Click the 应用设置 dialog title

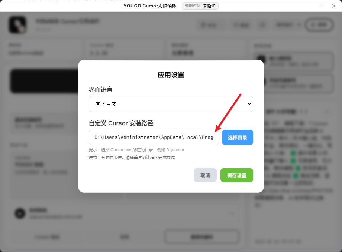tap(171, 75)
